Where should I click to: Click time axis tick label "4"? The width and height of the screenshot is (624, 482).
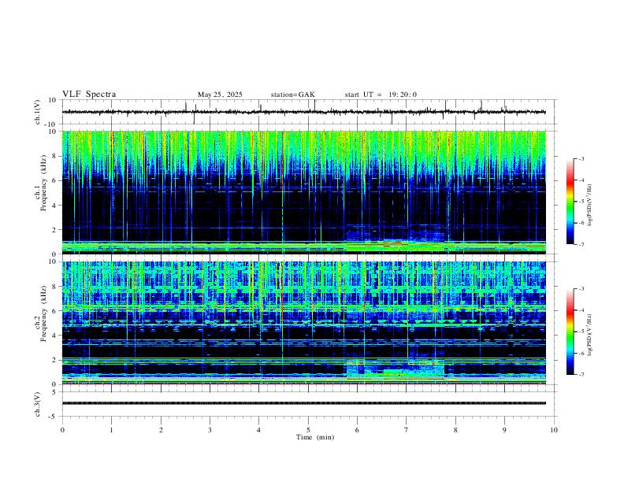(258, 430)
